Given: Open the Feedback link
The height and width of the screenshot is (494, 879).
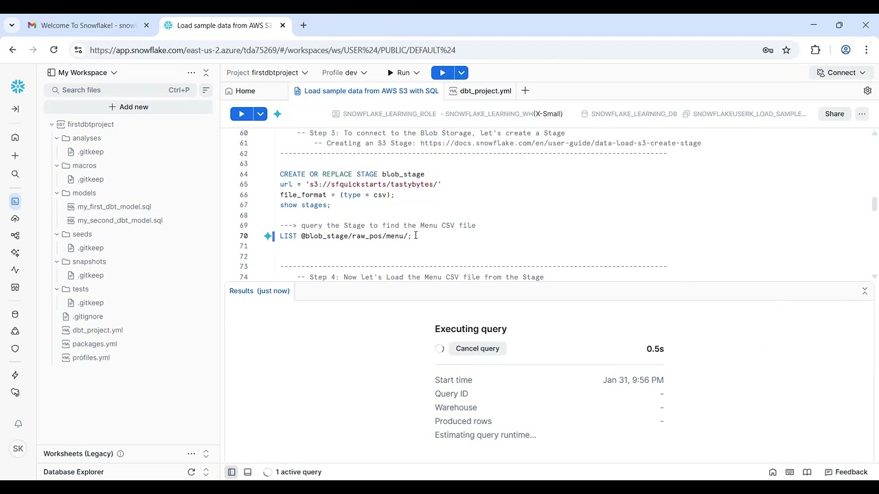Looking at the screenshot, I should pos(846,472).
